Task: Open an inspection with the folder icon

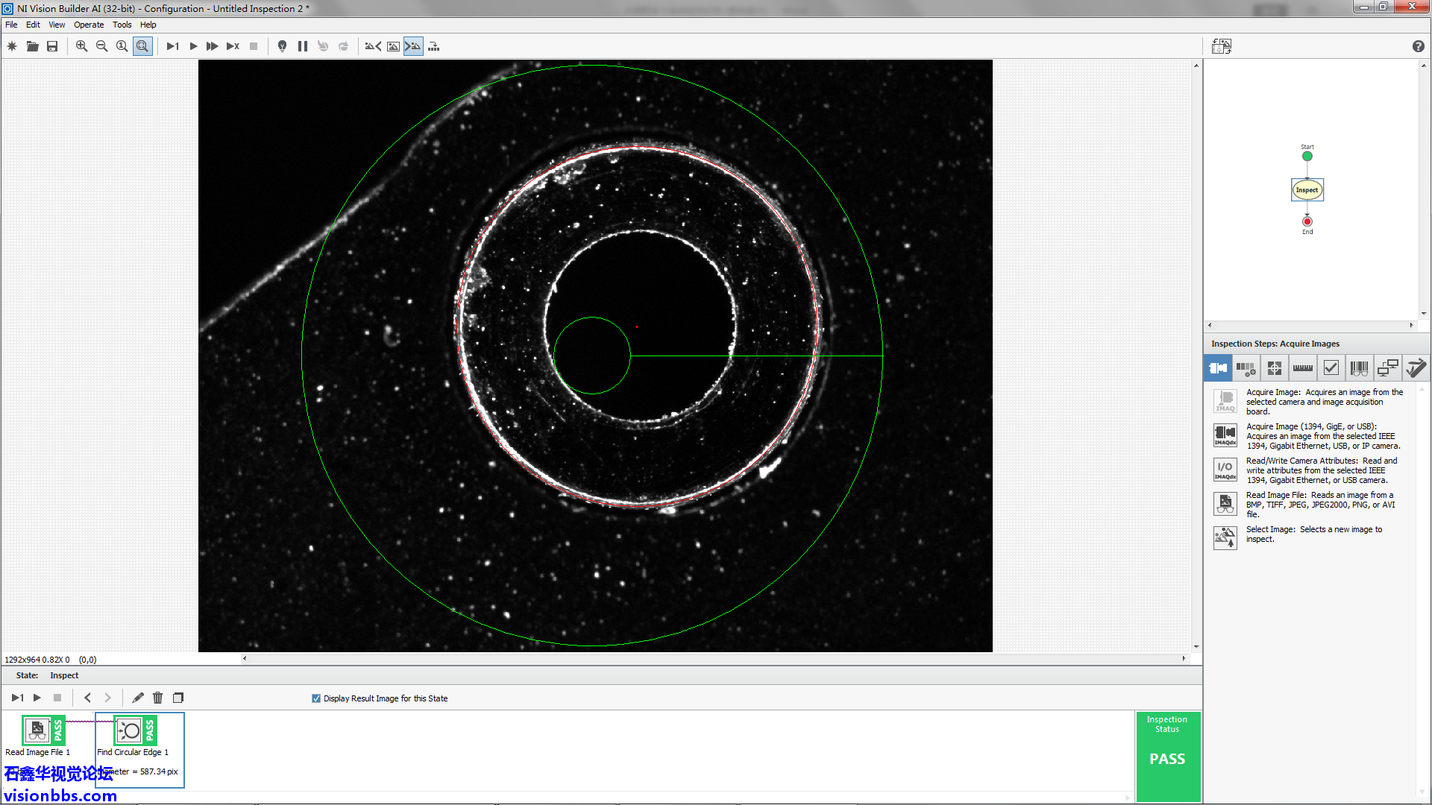Action: coord(32,46)
